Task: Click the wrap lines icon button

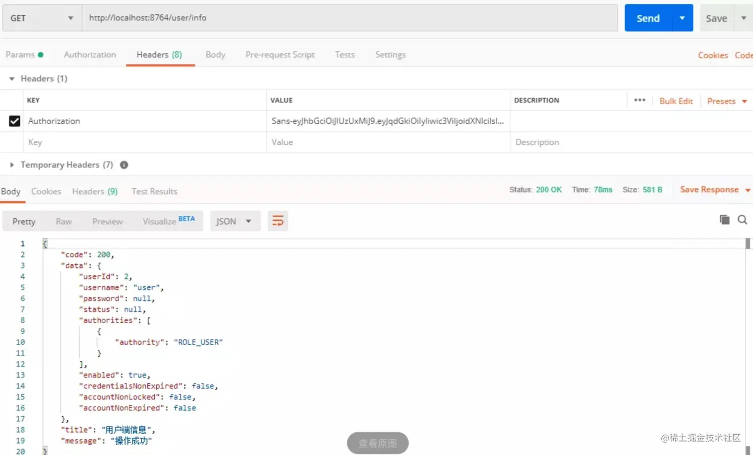Action: (278, 221)
